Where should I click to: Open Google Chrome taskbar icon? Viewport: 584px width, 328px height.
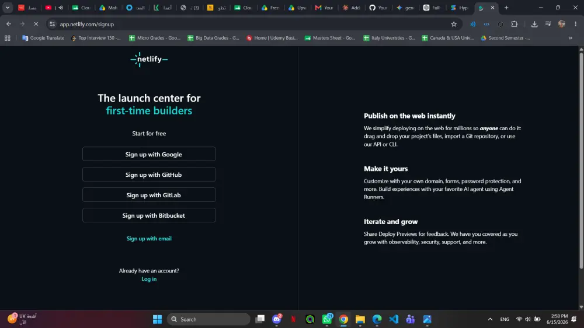(x=343, y=319)
